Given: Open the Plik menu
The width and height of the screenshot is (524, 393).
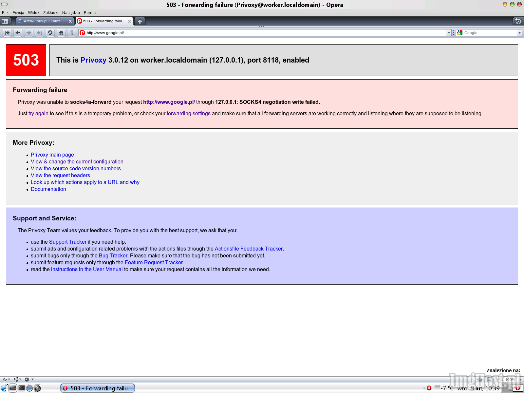Looking at the screenshot, I should pos(5,13).
